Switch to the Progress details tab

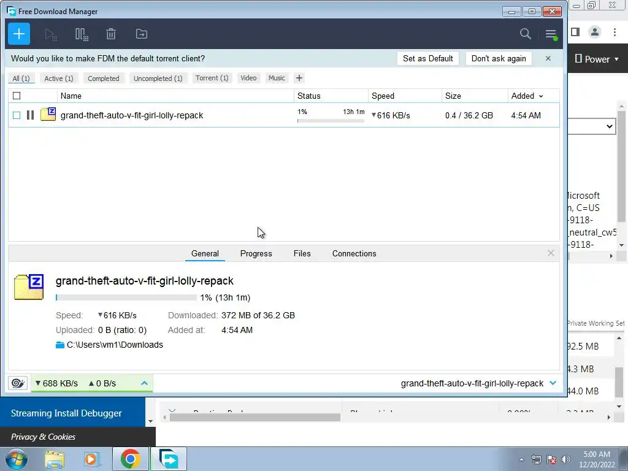tap(256, 253)
